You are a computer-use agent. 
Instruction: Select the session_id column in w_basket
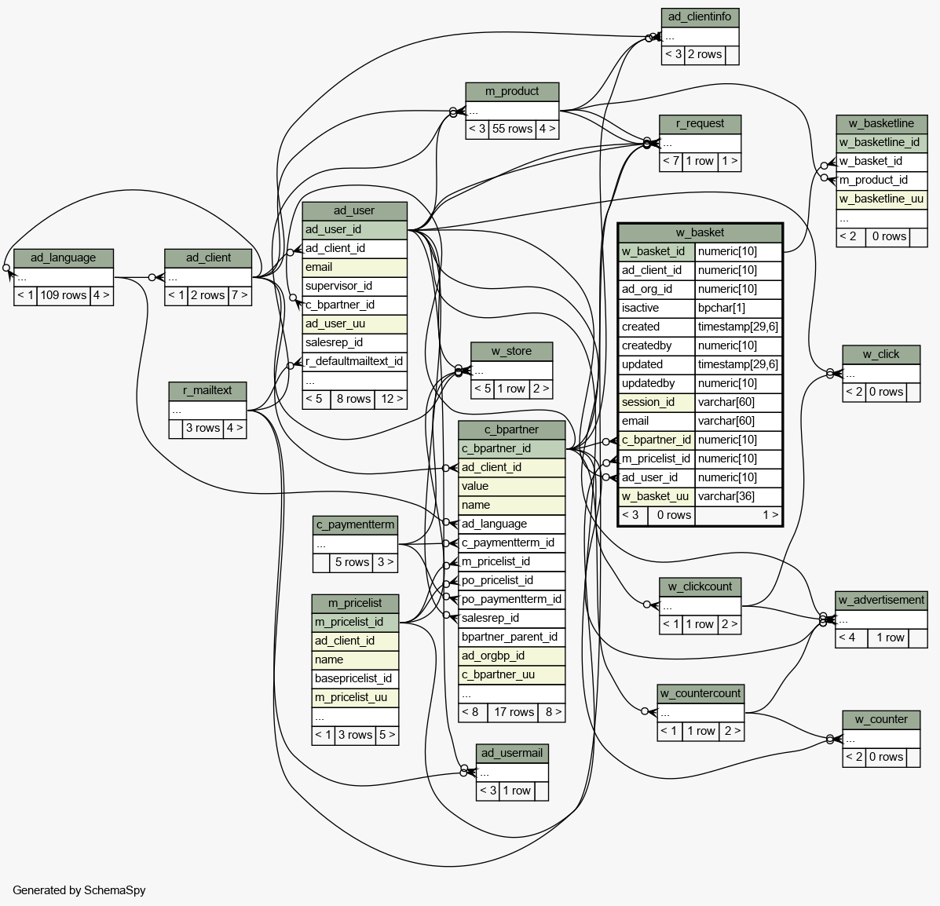pos(656,402)
